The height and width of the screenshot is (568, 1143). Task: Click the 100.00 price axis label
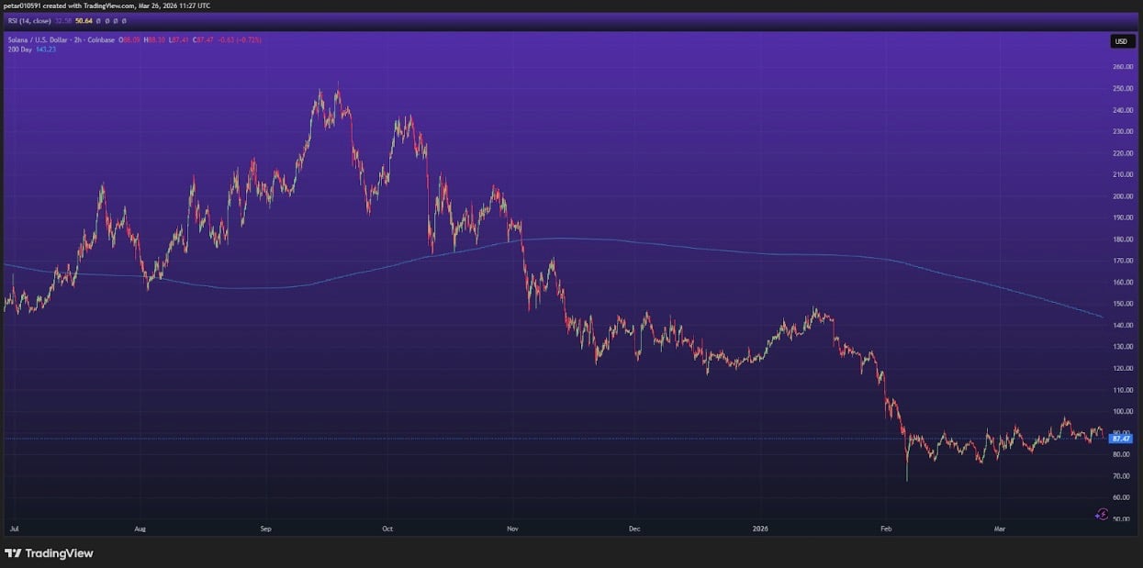point(1121,412)
